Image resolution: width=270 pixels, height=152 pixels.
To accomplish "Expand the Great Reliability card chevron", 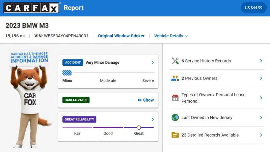I will click(153, 119).
